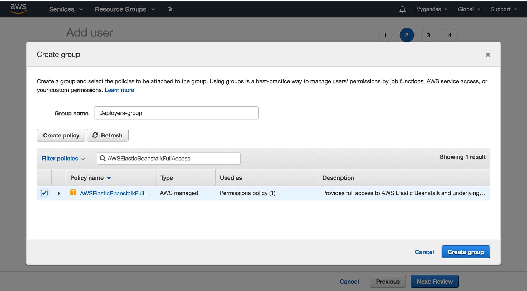This screenshot has width=527, height=291.
Task: Click the AWS logo icon
Action: click(x=18, y=9)
